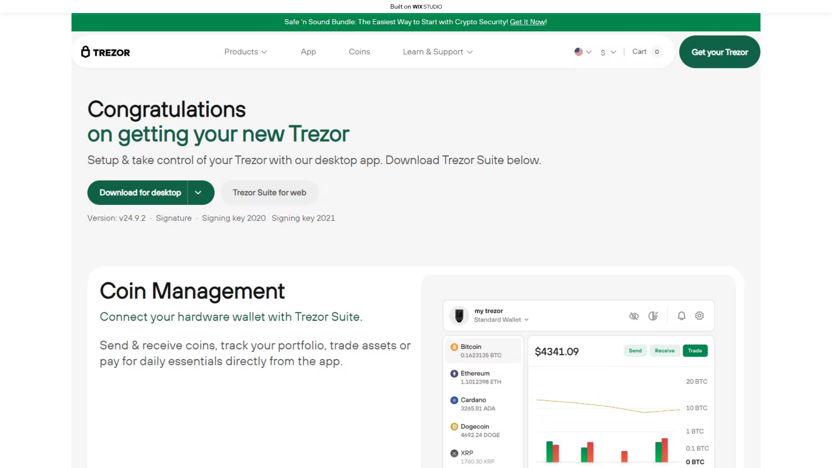This screenshot has width=832, height=468.
Task: Click the Bitcoin coin icon
Action: 454,347
